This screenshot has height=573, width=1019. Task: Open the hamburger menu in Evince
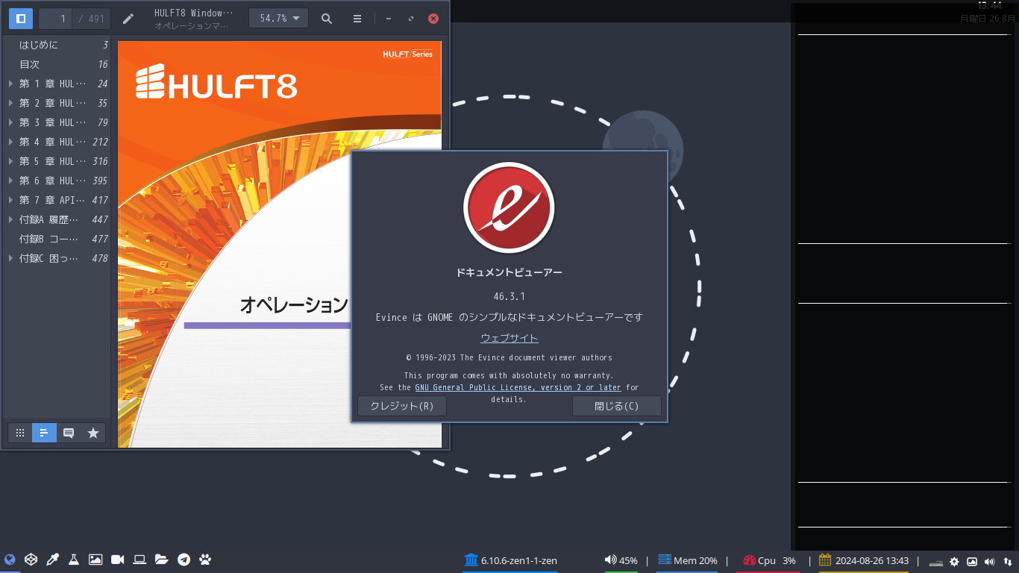(x=357, y=19)
